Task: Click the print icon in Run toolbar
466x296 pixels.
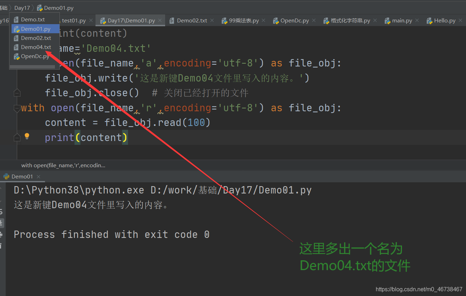Action: click(1, 234)
